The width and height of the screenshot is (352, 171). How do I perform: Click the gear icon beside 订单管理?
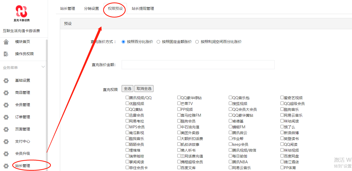point(6,117)
